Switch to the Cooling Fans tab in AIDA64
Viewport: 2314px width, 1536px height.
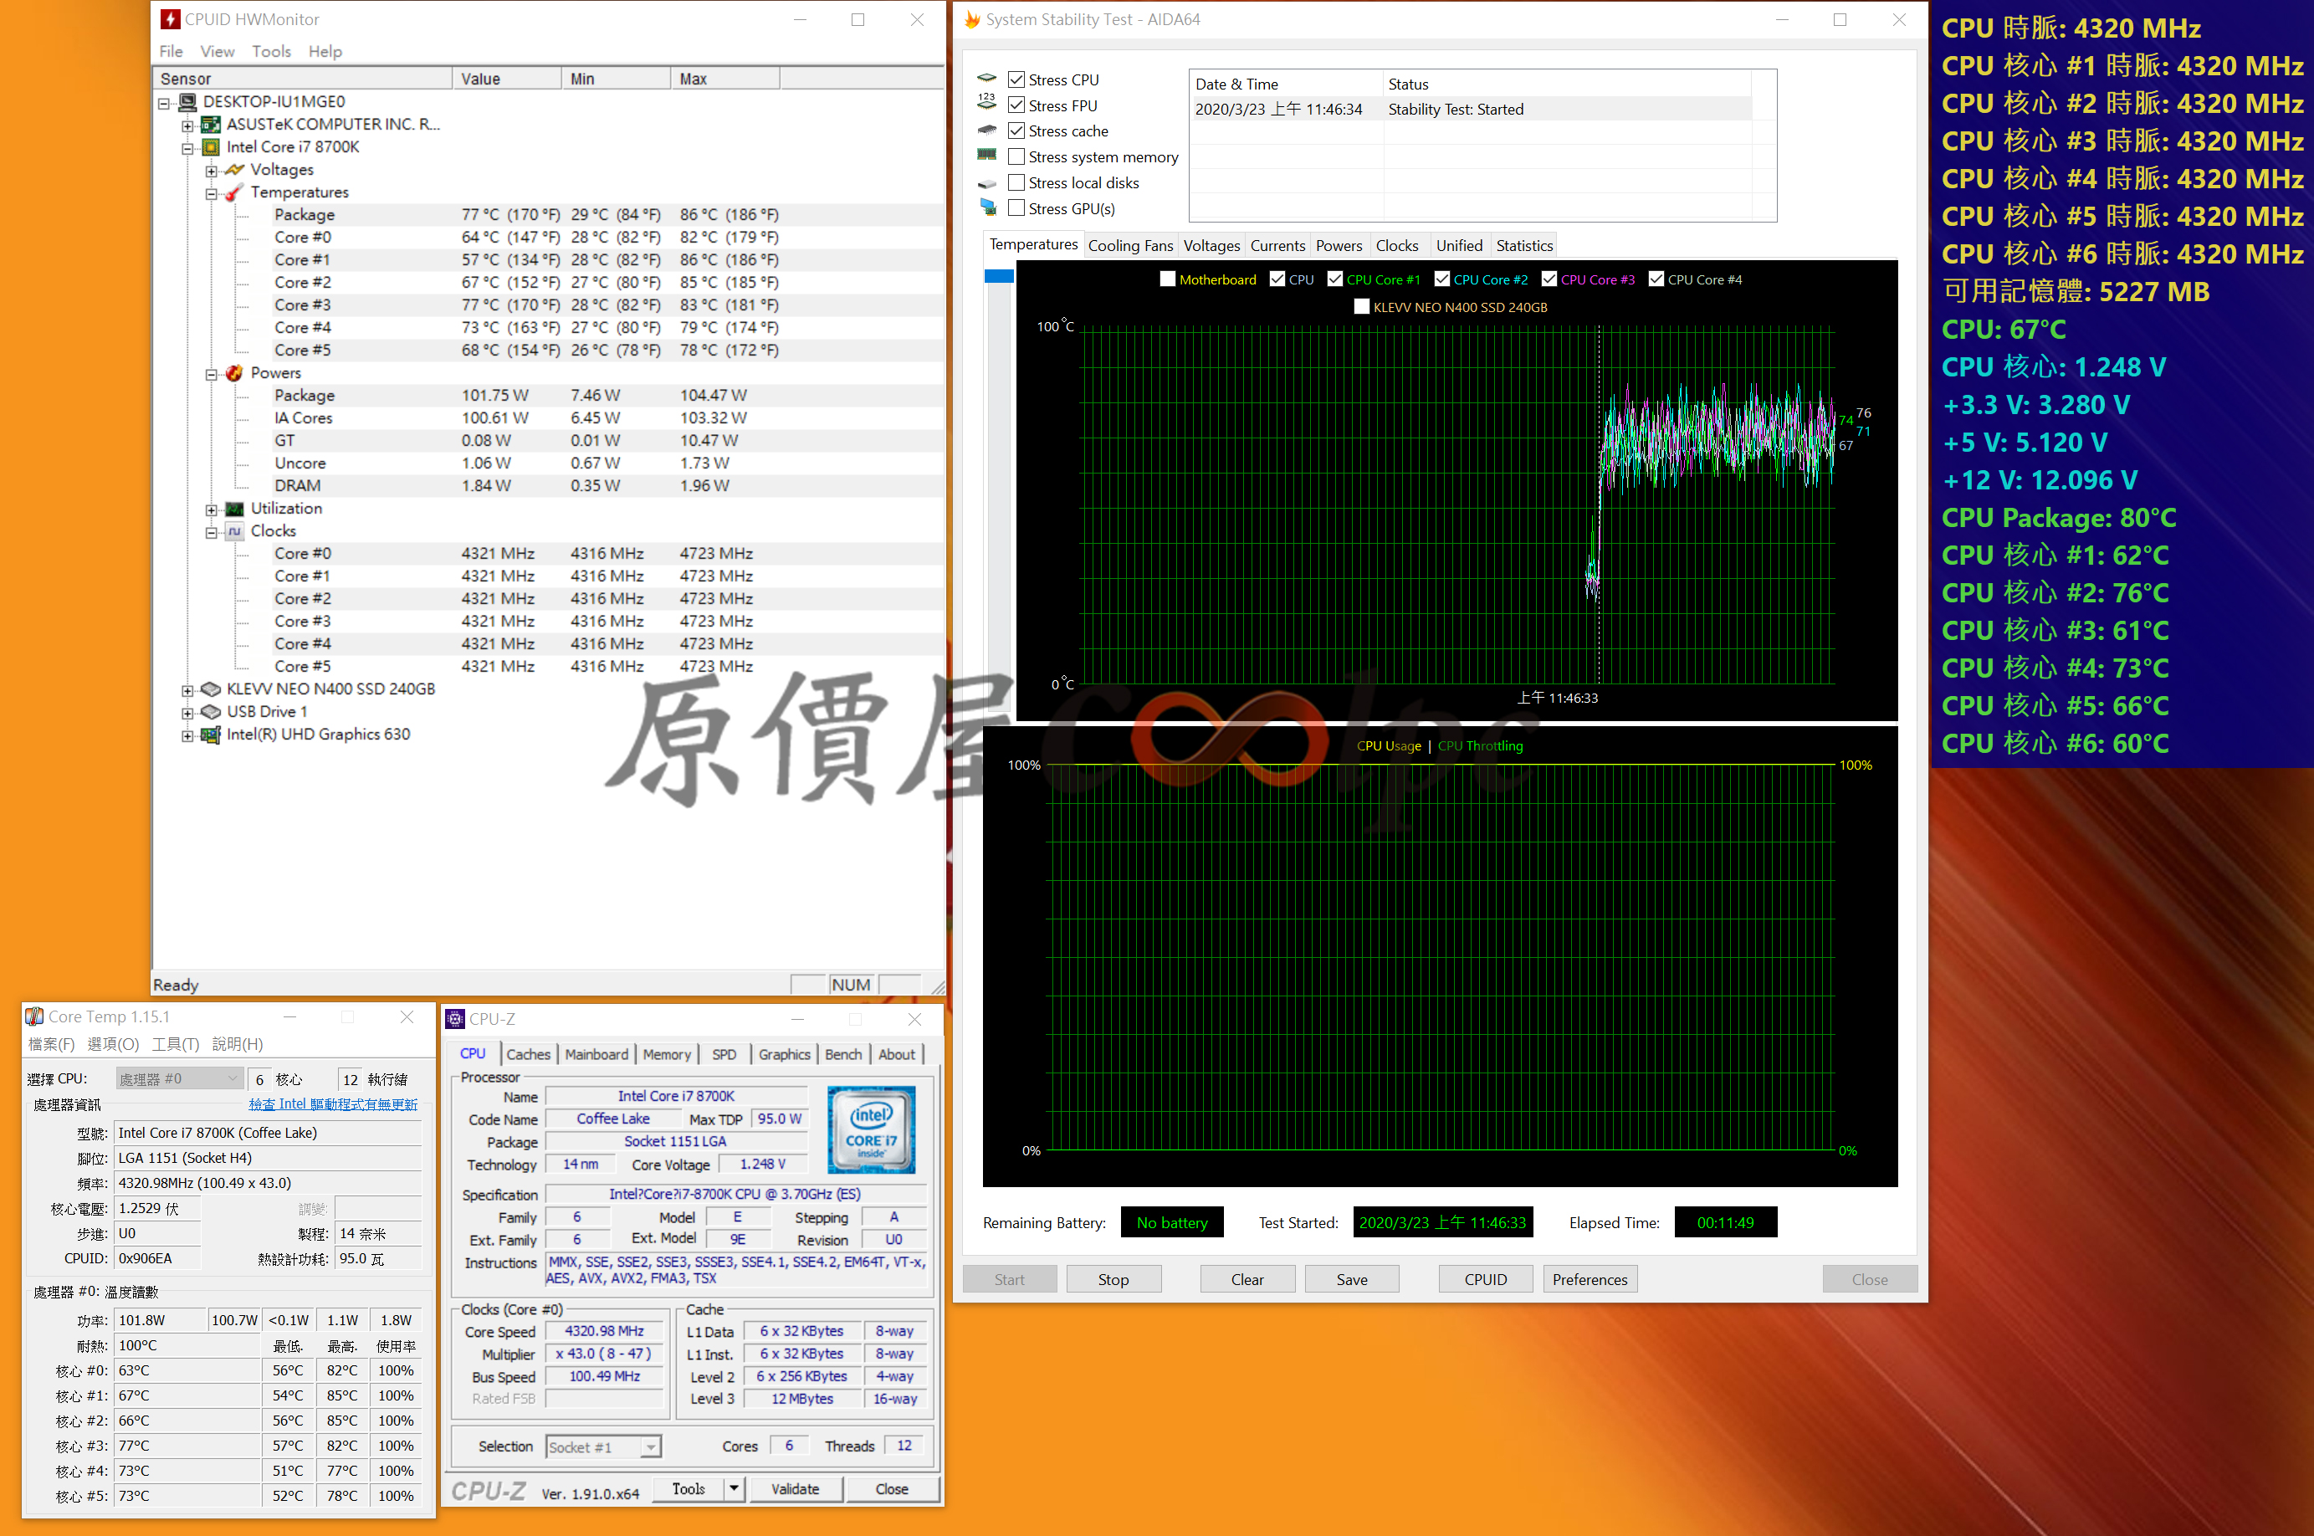click(1130, 246)
